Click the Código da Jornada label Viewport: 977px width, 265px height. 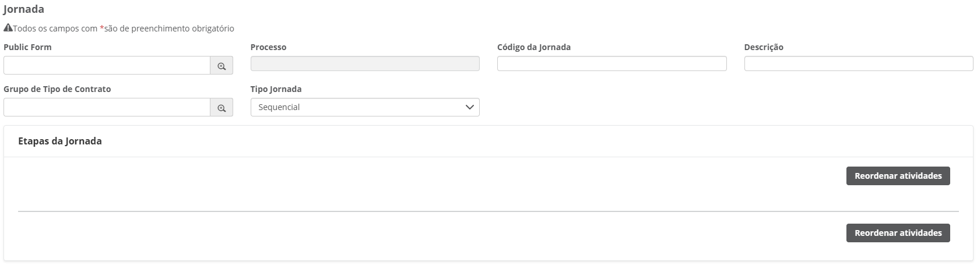(x=533, y=47)
